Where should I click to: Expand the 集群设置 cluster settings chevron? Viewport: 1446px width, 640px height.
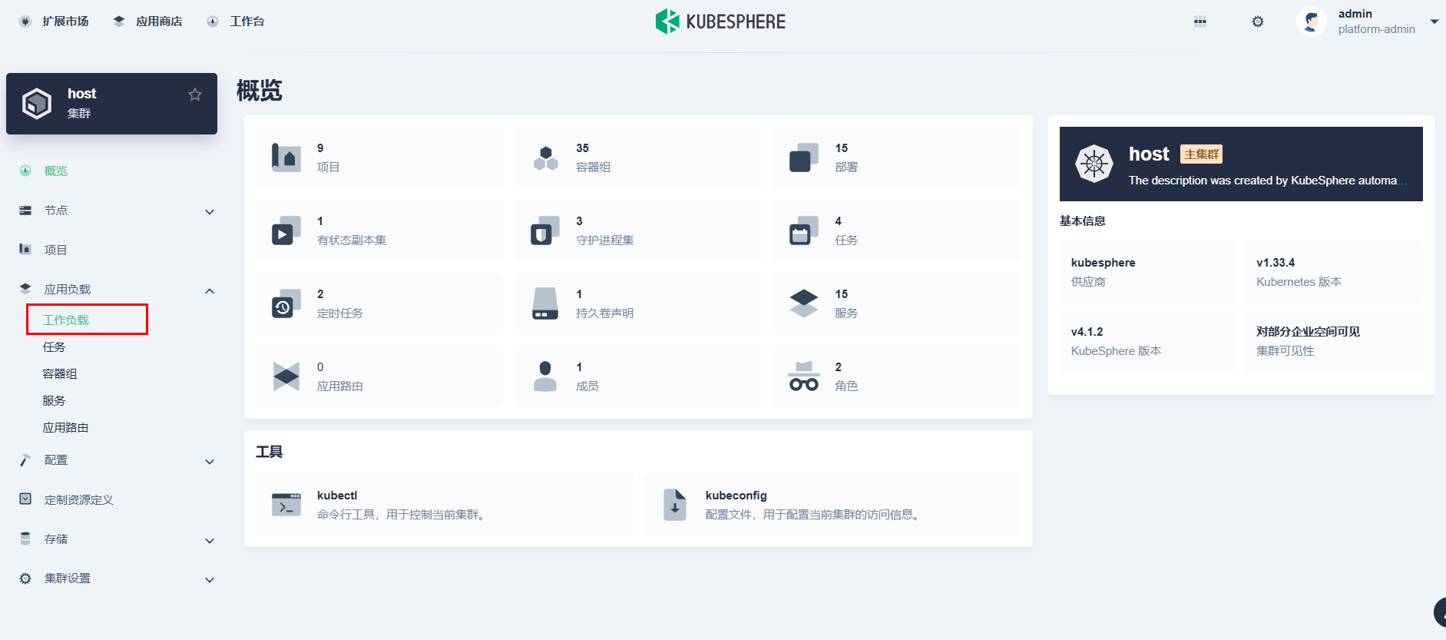210,580
